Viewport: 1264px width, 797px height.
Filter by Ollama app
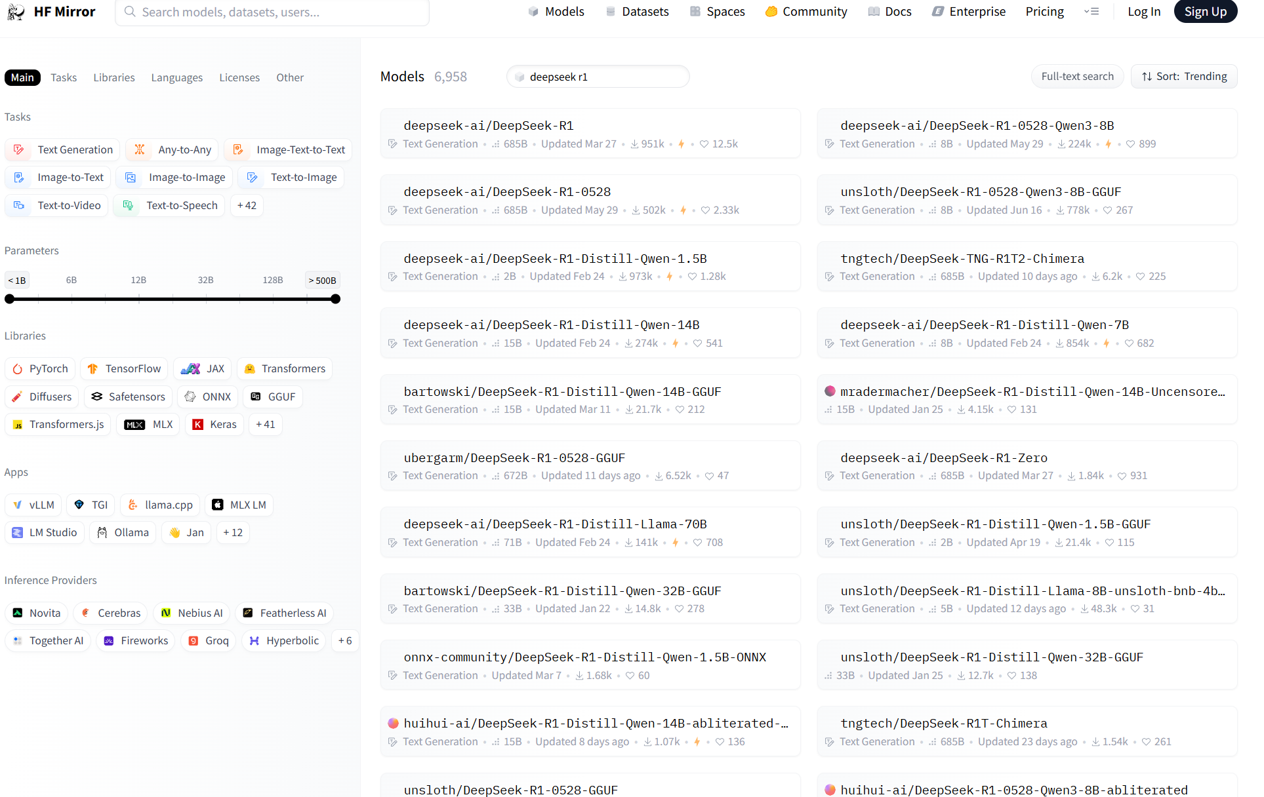(123, 532)
